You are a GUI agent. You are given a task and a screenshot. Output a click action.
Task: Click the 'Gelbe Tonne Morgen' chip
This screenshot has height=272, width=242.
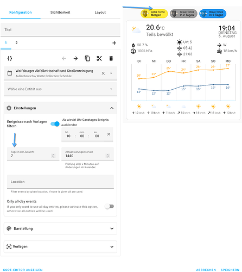coord(154,14)
